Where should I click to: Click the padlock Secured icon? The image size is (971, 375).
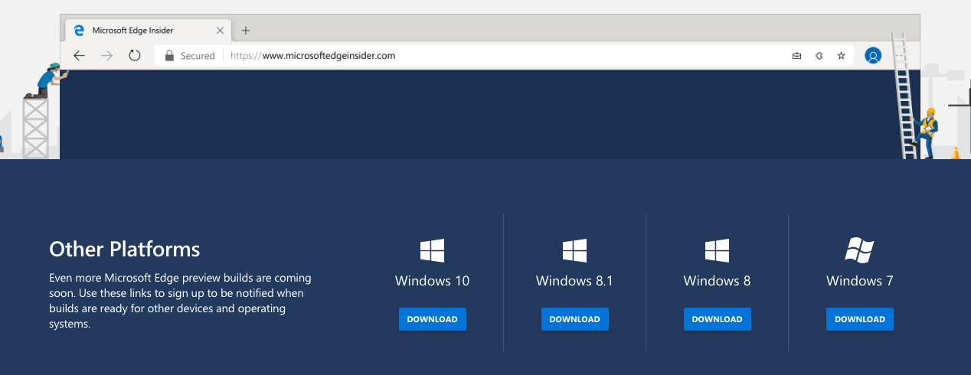click(x=169, y=55)
